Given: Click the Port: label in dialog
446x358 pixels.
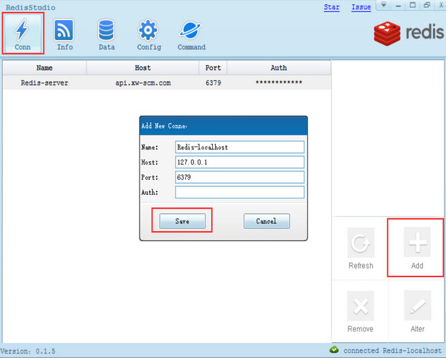Looking at the screenshot, I should point(149,178).
